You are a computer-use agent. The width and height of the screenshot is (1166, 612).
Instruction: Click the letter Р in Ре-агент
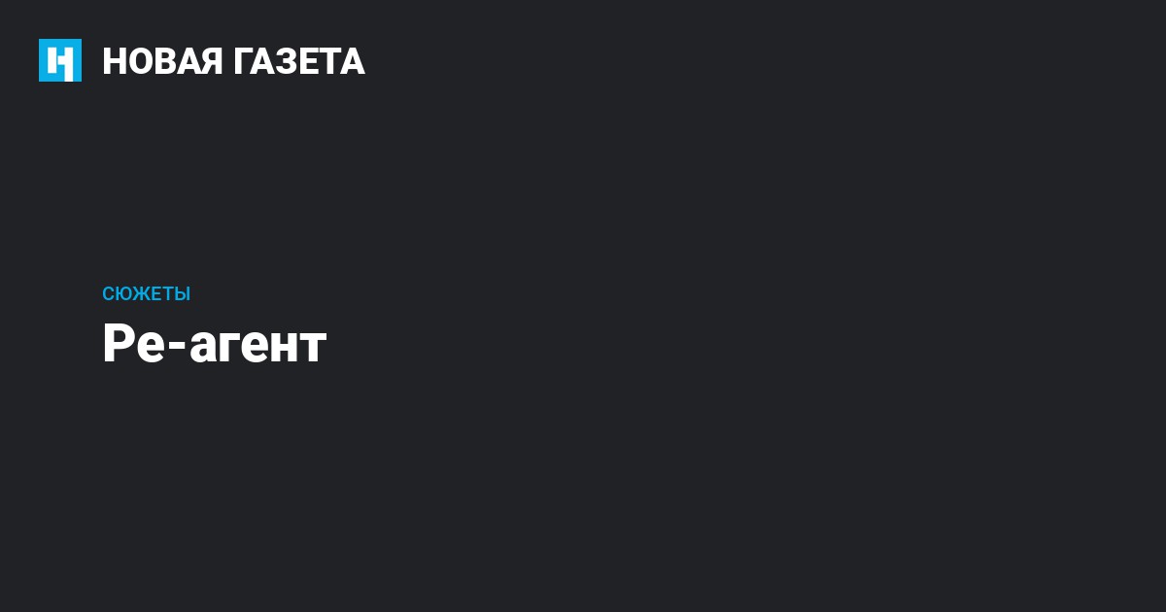[x=117, y=344]
